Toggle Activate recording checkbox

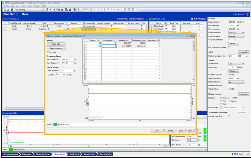click(229, 116)
